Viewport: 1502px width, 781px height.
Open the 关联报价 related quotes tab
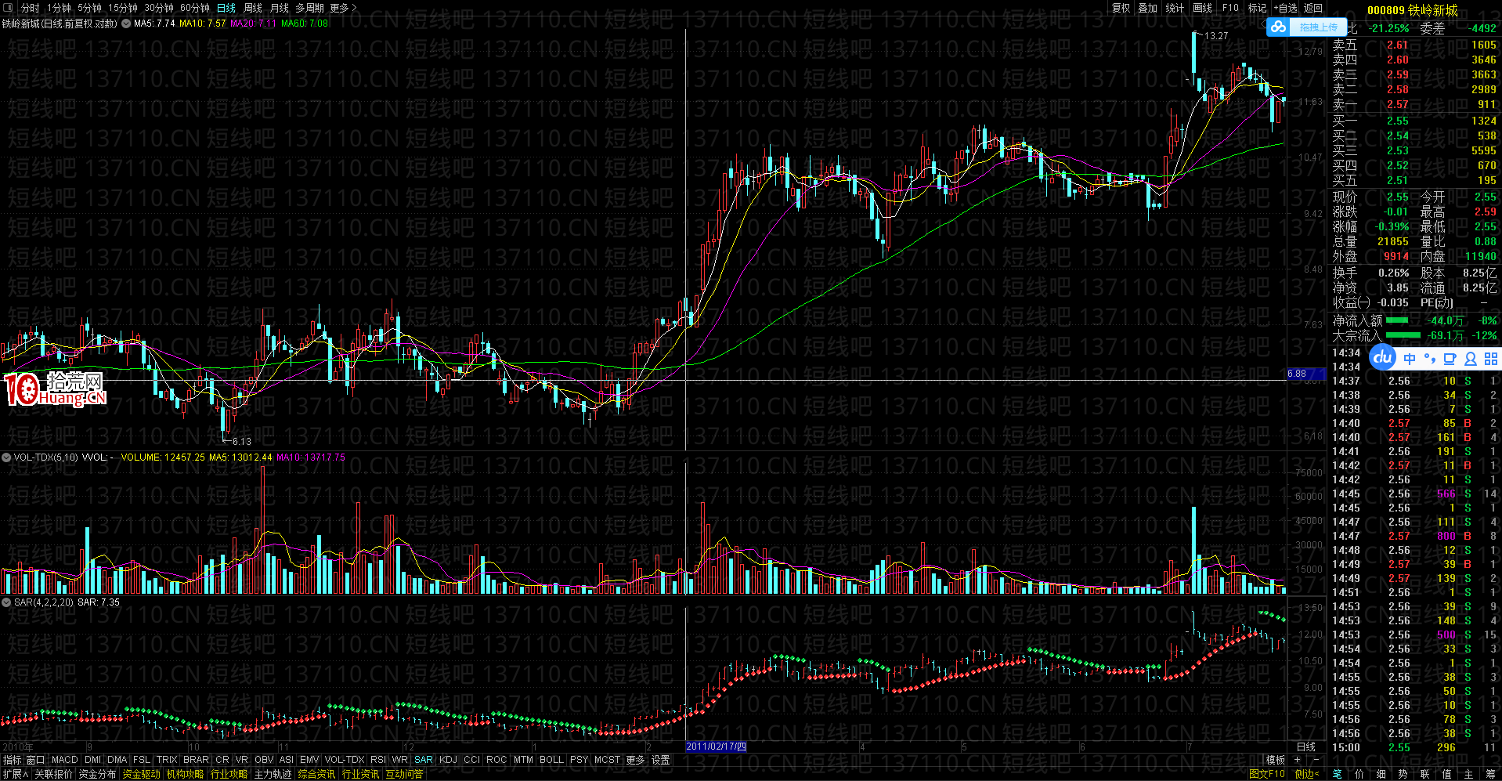[53, 774]
